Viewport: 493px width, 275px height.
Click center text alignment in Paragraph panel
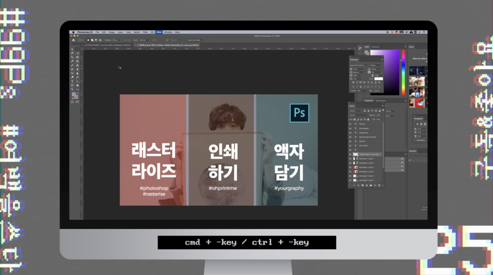[x=421, y=124]
